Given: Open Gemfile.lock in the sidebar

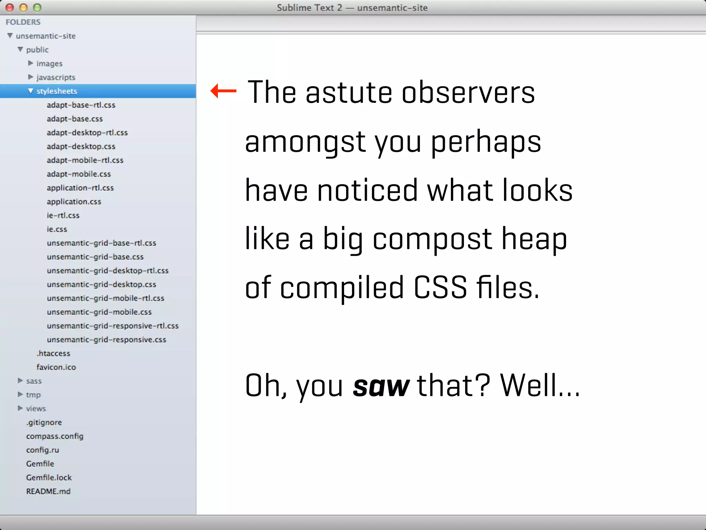Looking at the screenshot, I should click(x=49, y=478).
